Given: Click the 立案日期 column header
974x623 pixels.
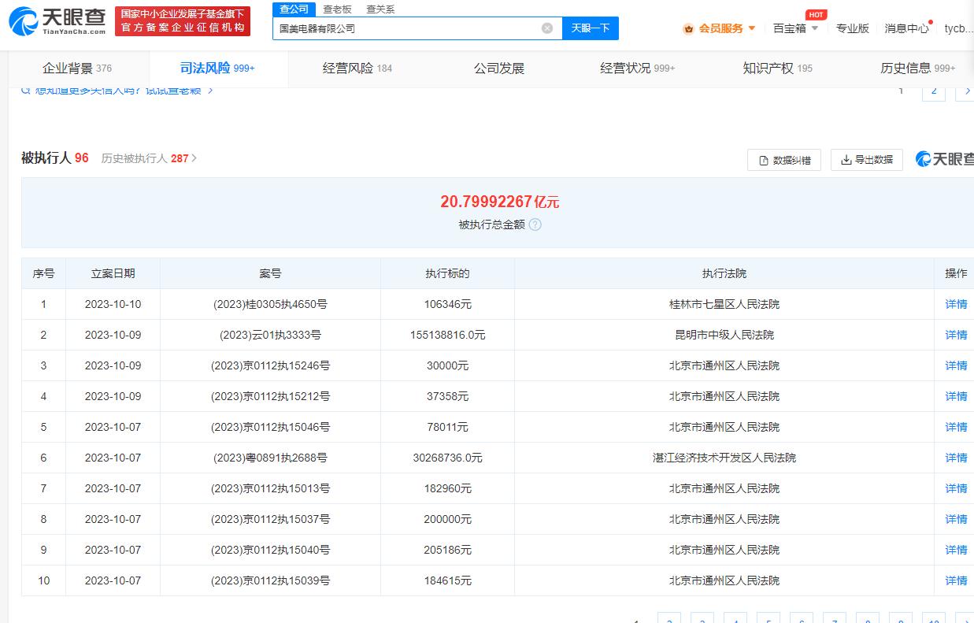Looking at the screenshot, I should [113, 273].
